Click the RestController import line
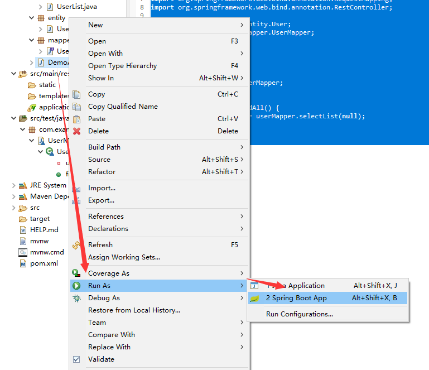This screenshot has height=370, width=429. click(x=272, y=7)
